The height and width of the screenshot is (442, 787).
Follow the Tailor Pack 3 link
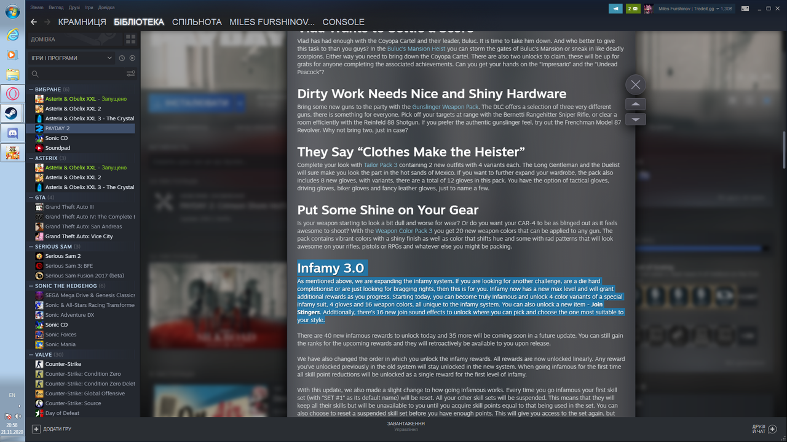(x=380, y=165)
